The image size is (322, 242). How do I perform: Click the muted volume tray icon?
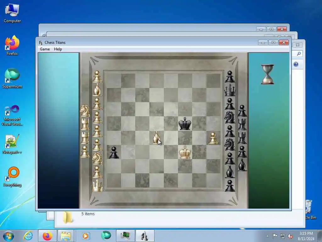290,236
